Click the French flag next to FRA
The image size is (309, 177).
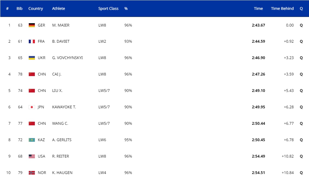(32, 42)
